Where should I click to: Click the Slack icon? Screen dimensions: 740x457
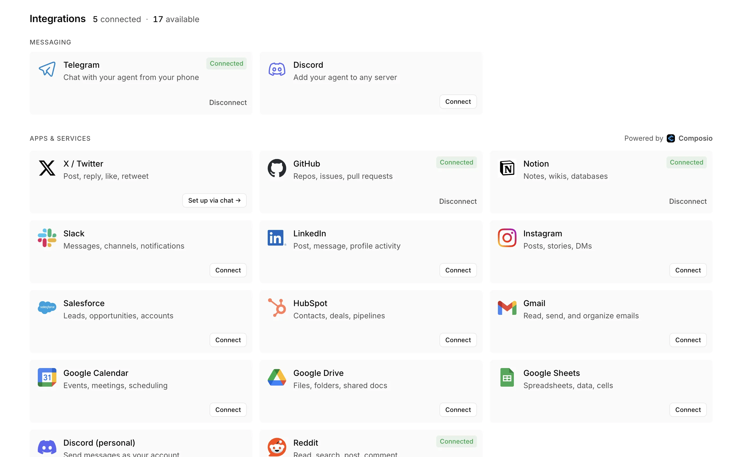(x=47, y=238)
